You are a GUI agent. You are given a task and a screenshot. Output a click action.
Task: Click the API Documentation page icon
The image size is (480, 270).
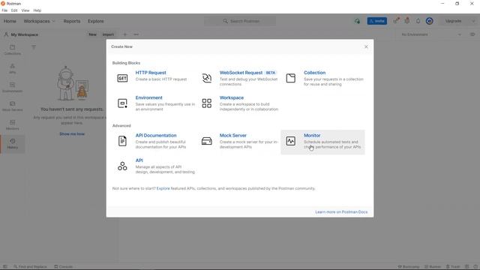pos(122,141)
